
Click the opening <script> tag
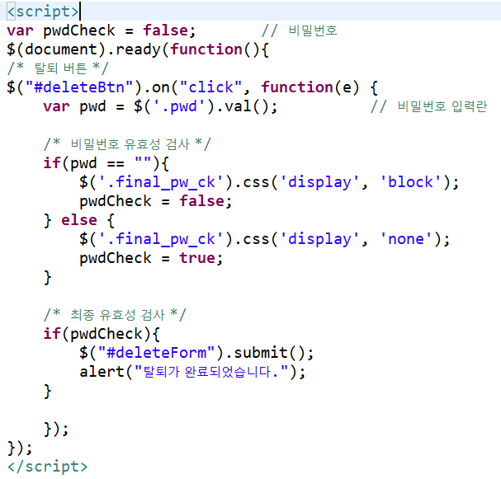pyautogui.click(x=43, y=12)
